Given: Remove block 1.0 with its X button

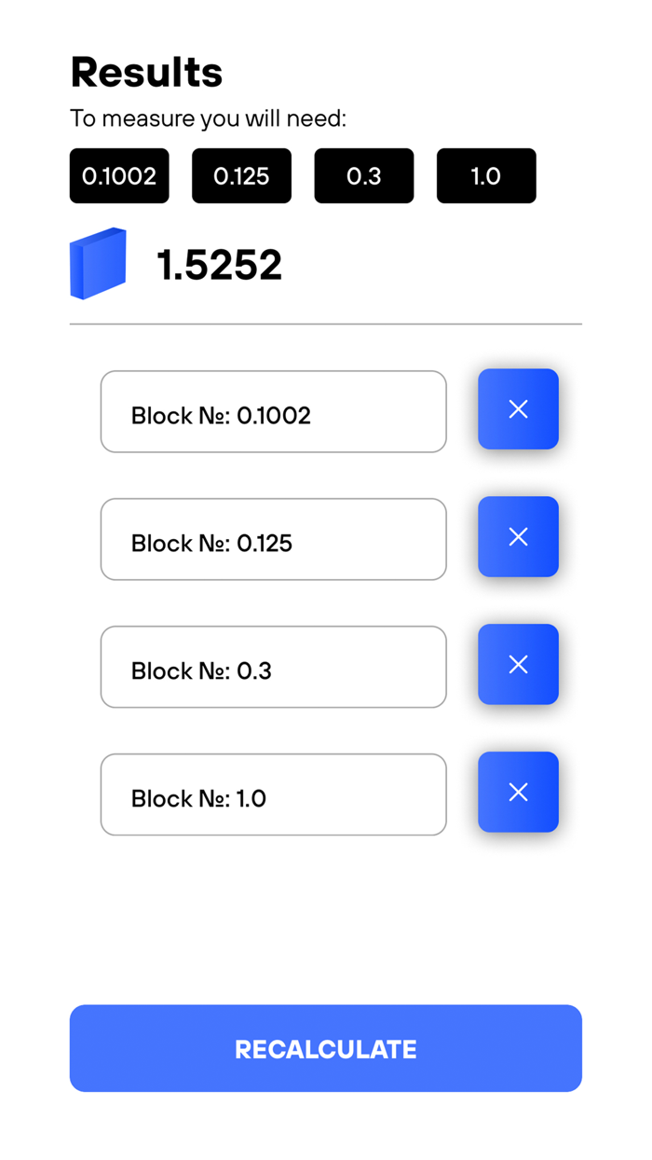Looking at the screenshot, I should tap(518, 792).
